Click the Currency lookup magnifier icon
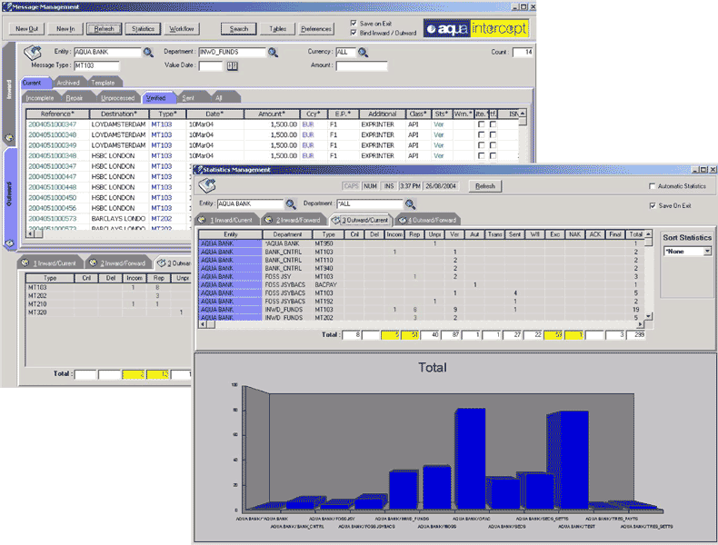The image size is (718, 545). [362, 53]
